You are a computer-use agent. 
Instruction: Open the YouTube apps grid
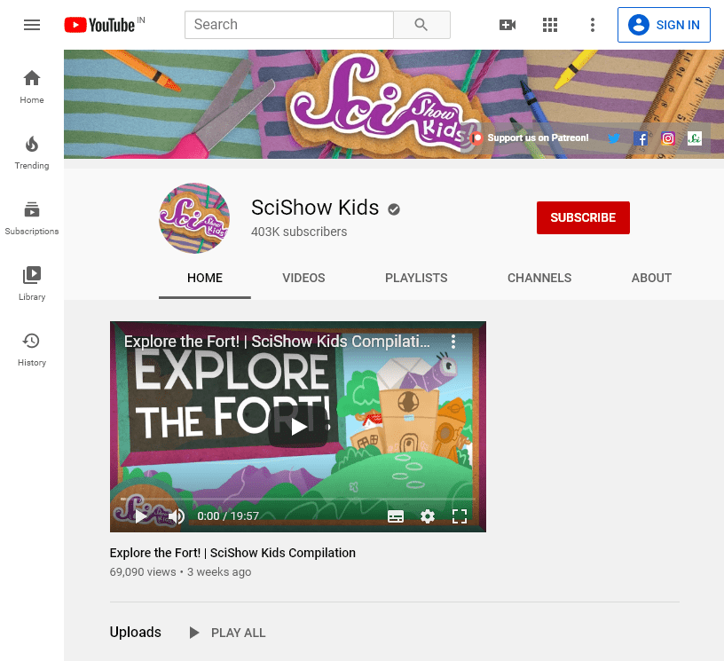coord(549,25)
